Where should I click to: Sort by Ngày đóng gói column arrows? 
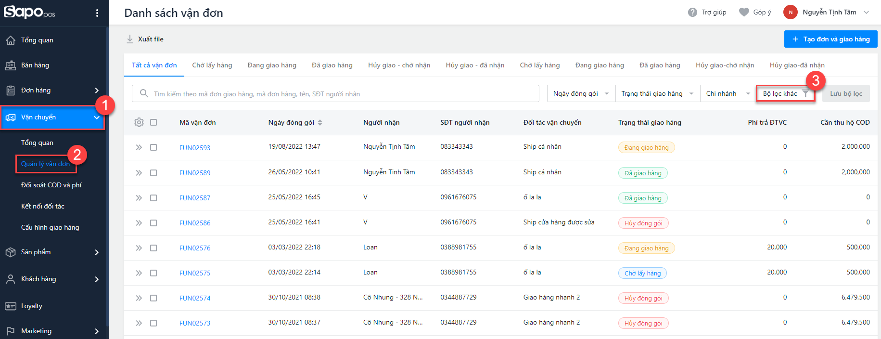(320, 122)
